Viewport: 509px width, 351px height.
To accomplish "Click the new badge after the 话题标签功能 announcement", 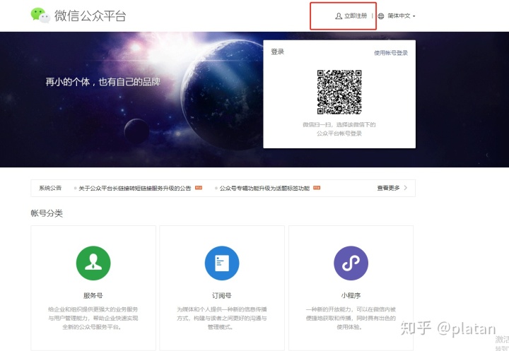I will point(317,188).
